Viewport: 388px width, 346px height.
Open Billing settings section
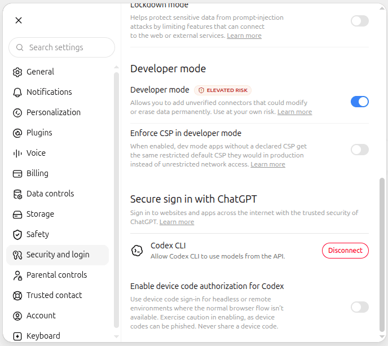point(58,173)
